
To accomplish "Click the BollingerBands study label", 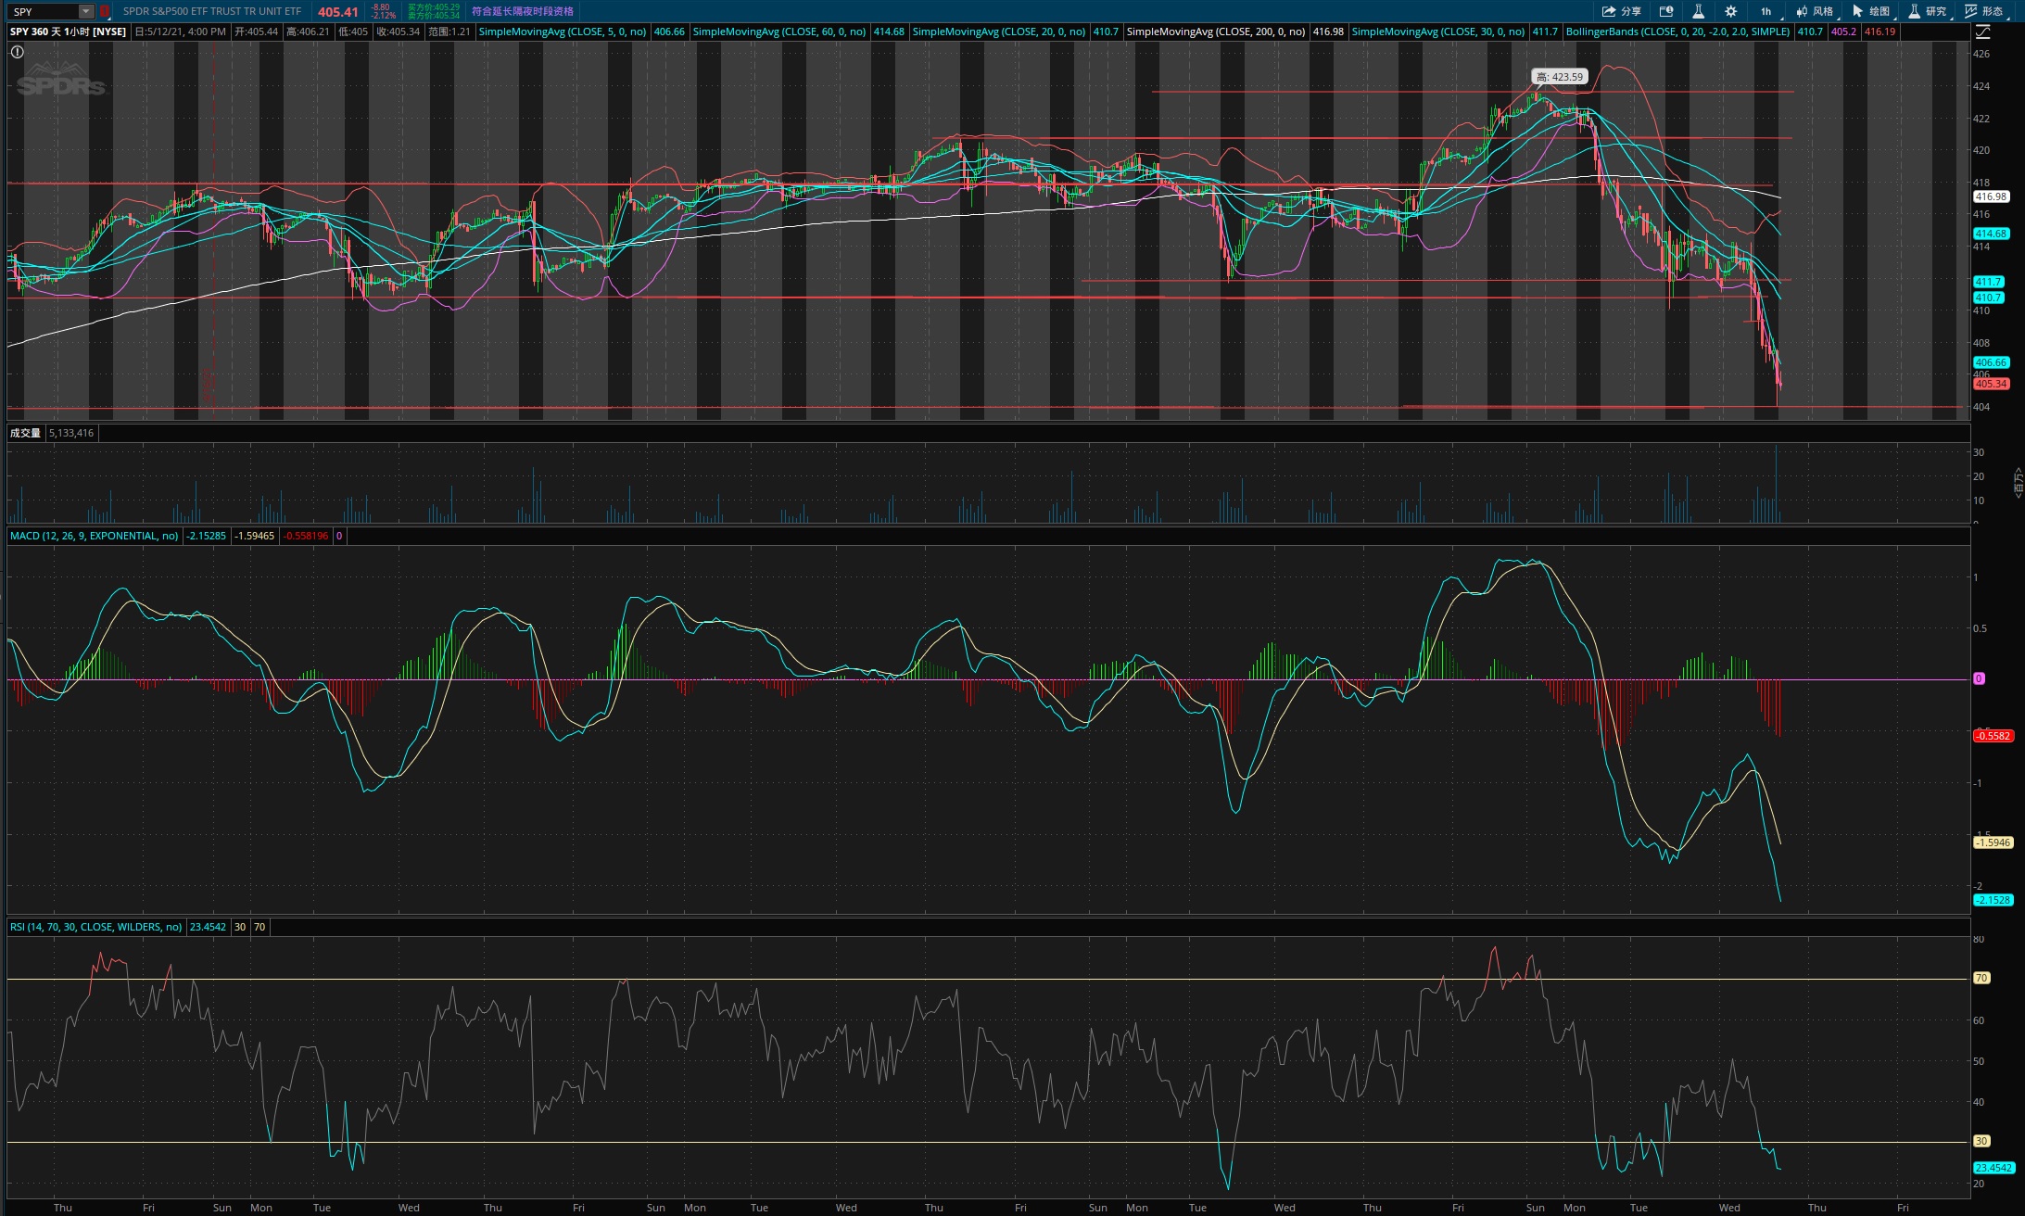I will tap(1678, 32).
